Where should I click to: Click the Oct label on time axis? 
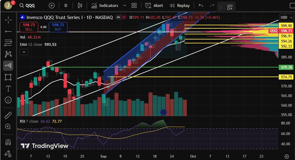click(193, 156)
